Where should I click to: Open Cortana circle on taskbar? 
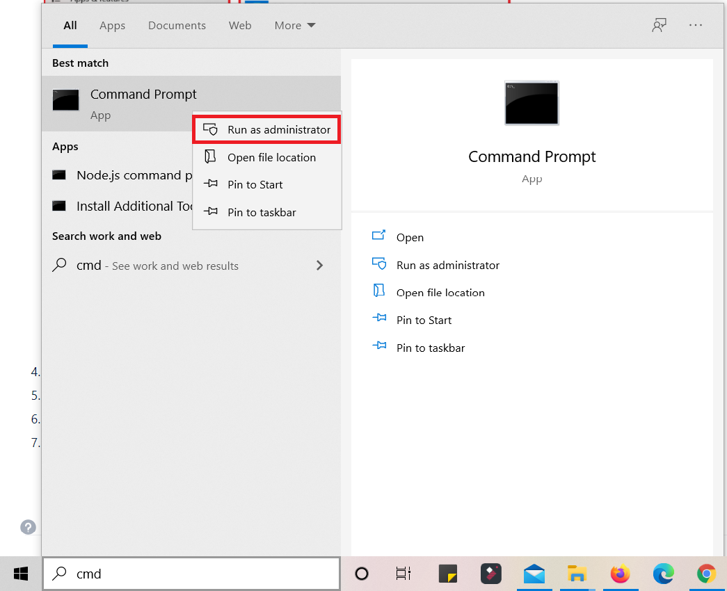pyautogui.click(x=362, y=574)
